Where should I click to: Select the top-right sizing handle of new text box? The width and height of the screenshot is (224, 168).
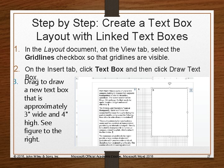pyautogui.click(x=187, y=88)
